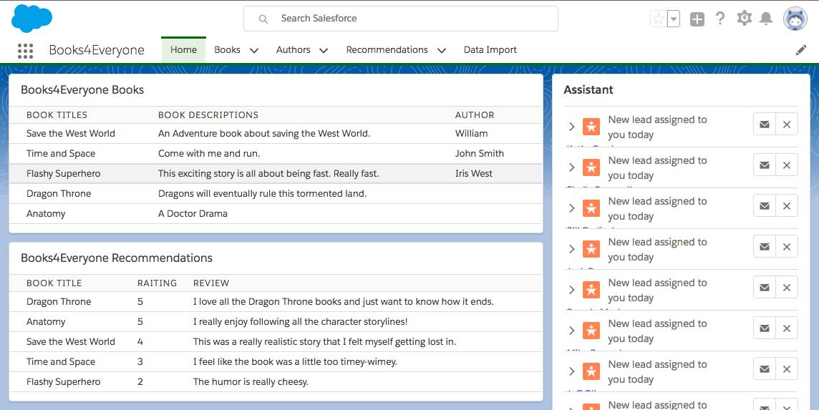Screen dimensions: 819x410
Task: Expand the first Assistant lead notification chevron
Action: point(571,127)
